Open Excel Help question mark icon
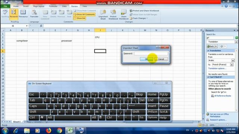This screenshot has height=134, width=239. pyautogui.click(x=226, y=6)
